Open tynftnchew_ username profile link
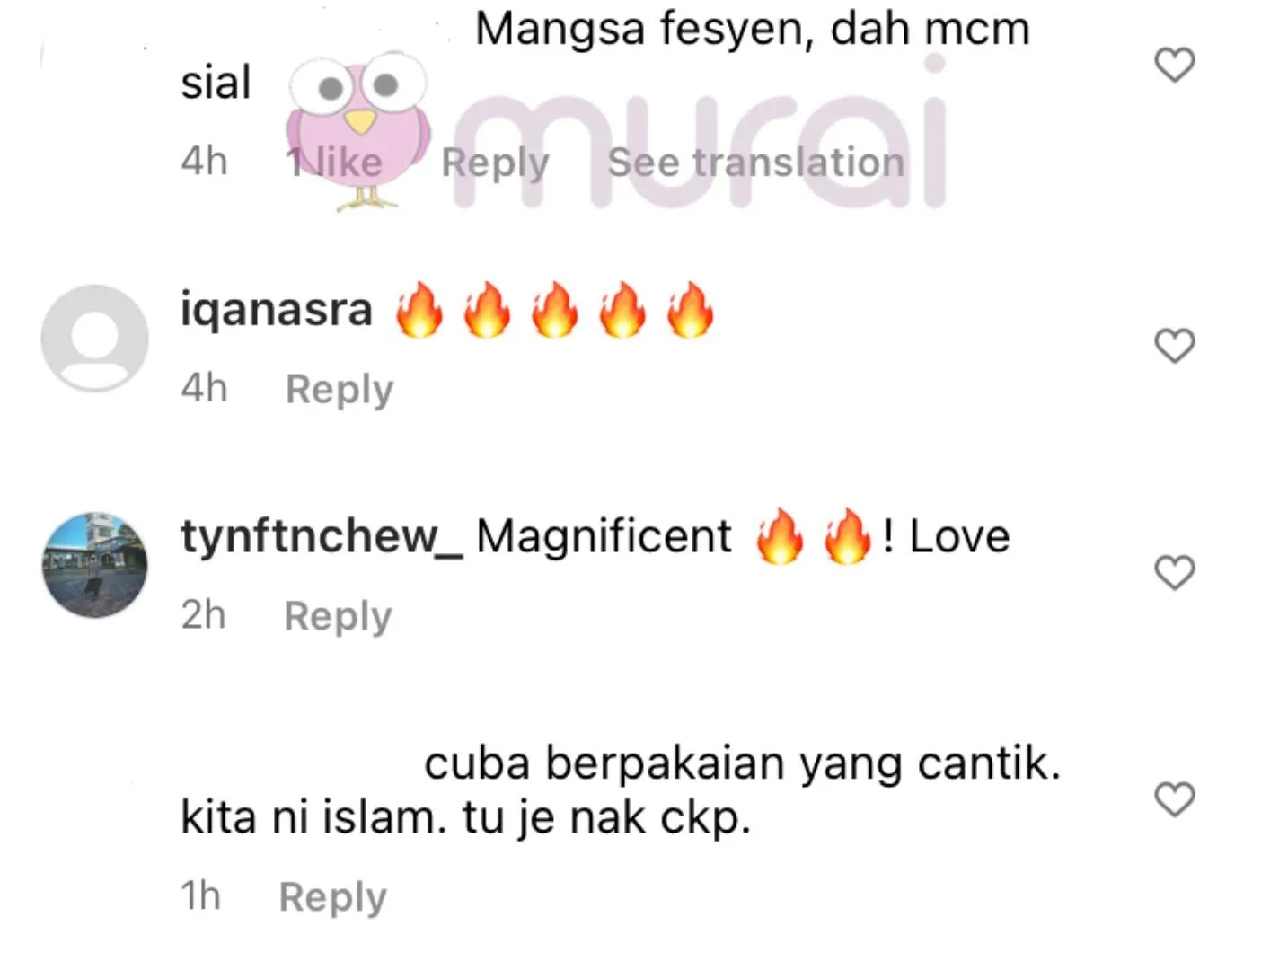This screenshot has height=970, width=1270. (322, 536)
